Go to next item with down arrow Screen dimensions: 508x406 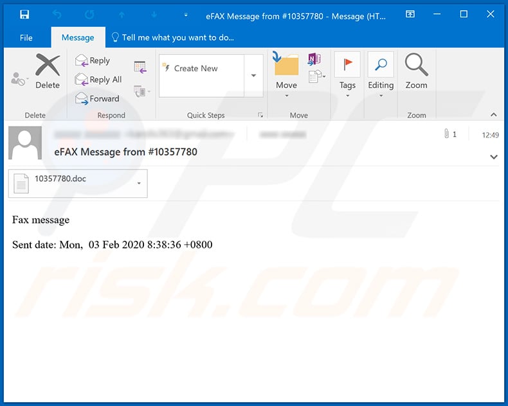click(154, 15)
